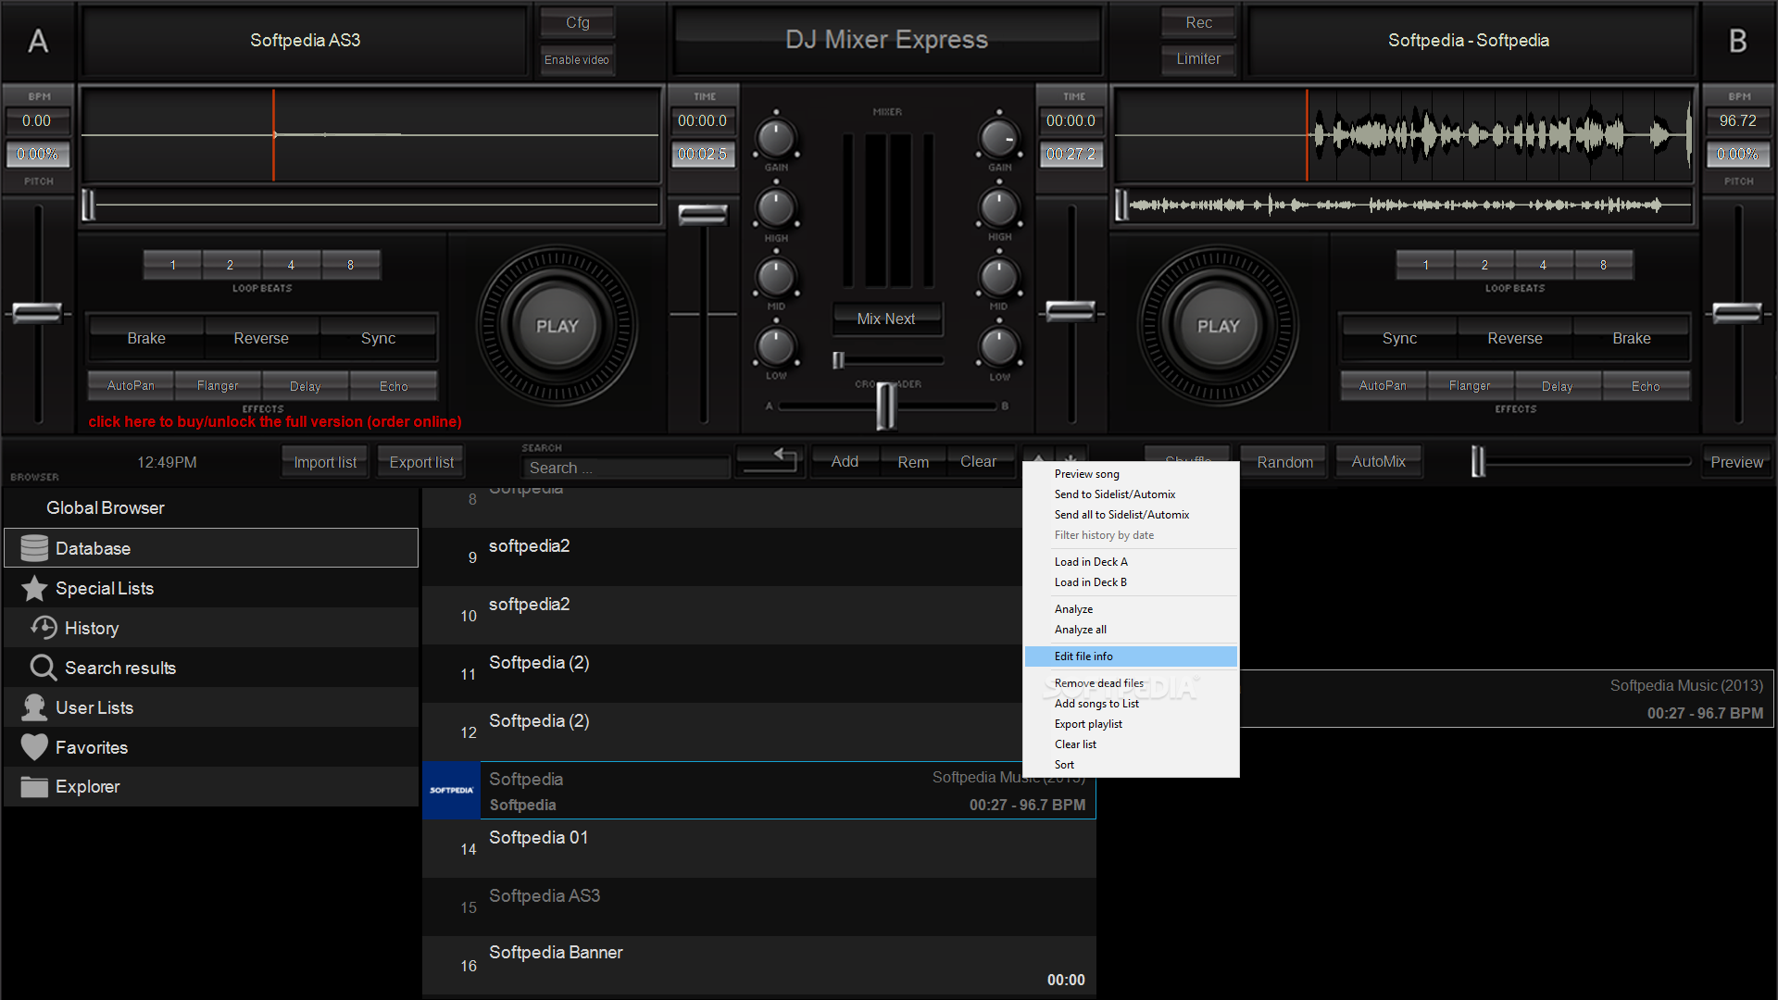Open Explorer folder icon

(34, 787)
